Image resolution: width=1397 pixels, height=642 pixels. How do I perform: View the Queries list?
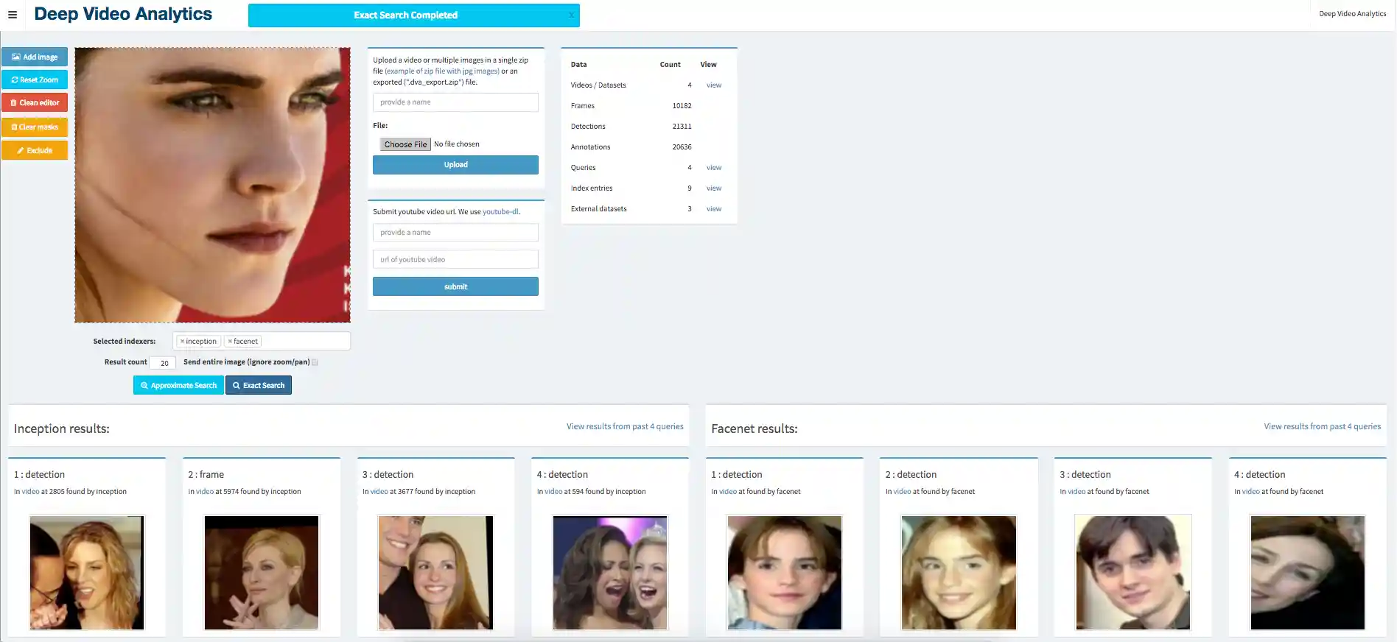point(714,168)
